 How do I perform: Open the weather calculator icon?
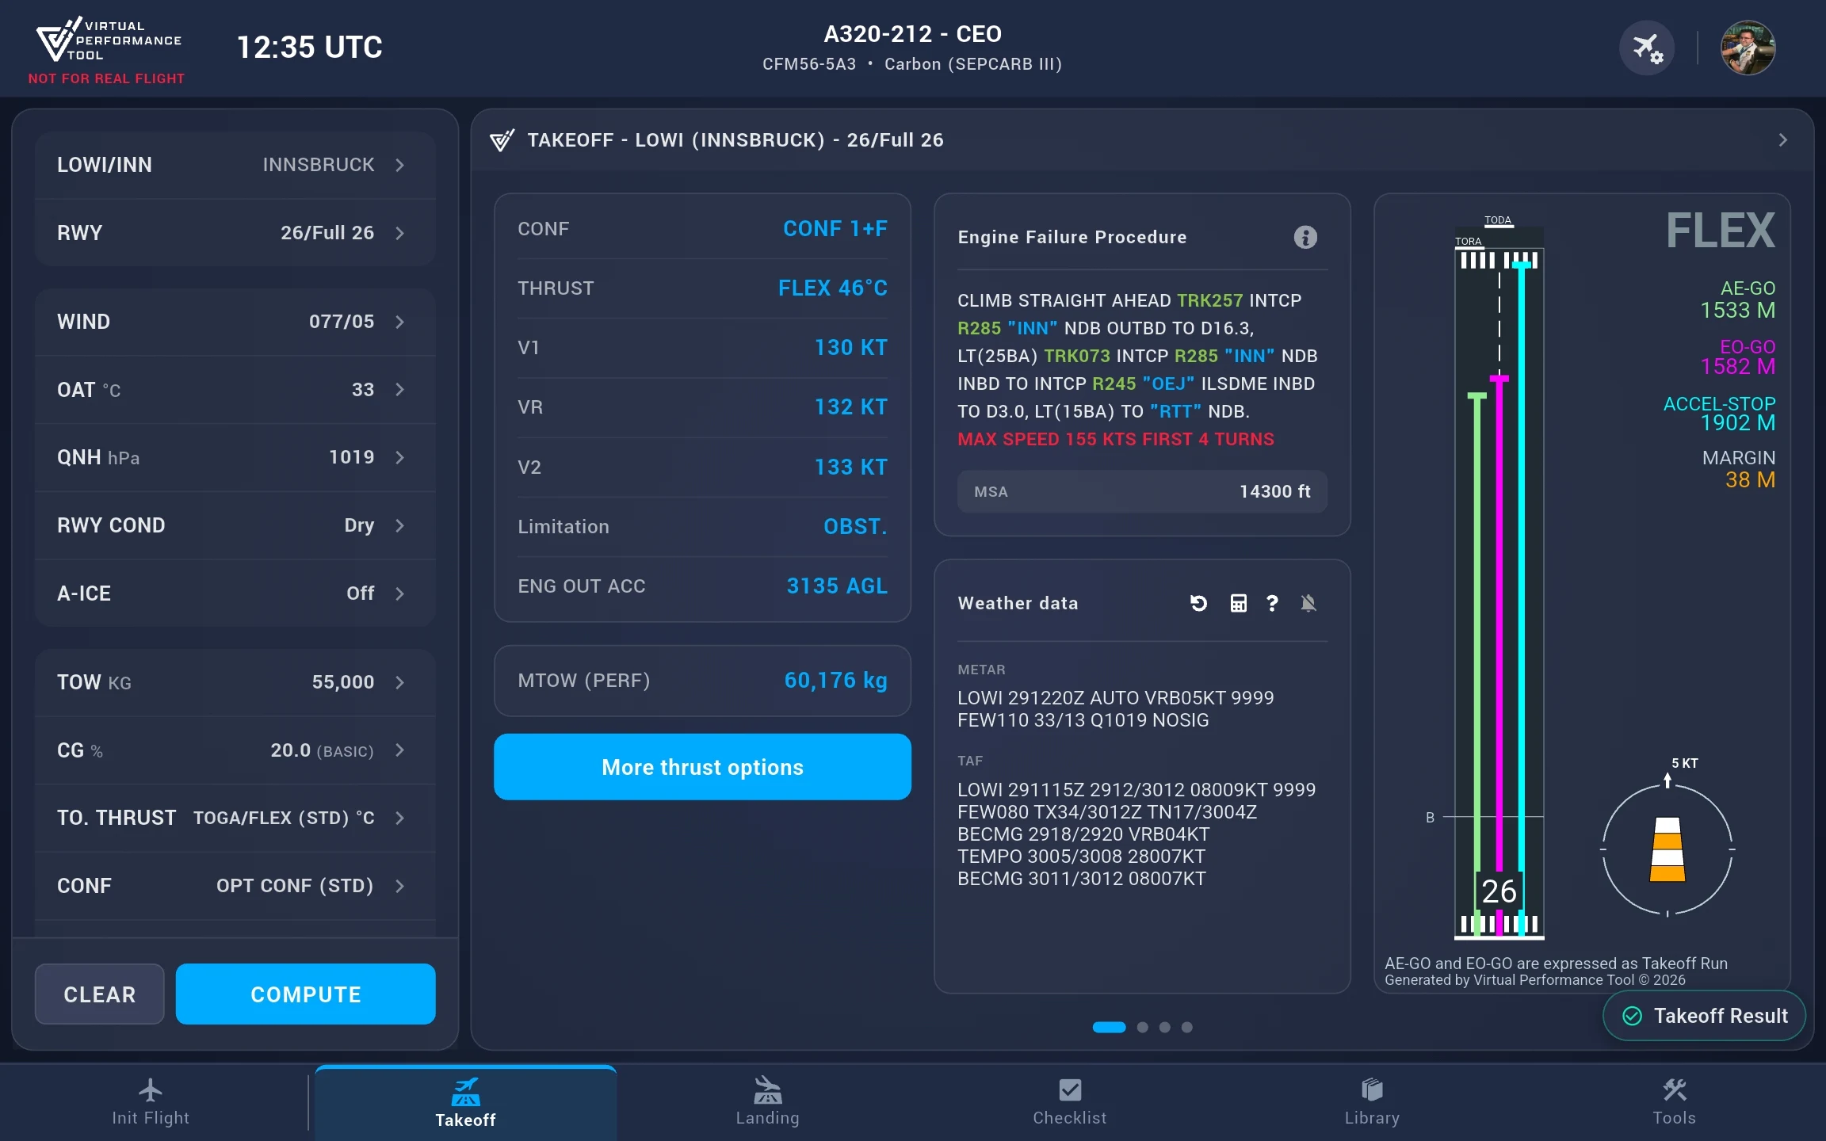pyautogui.click(x=1238, y=604)
